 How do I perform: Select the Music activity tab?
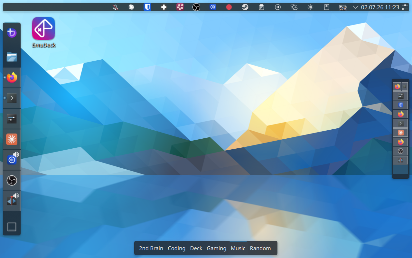tap(238, 248)
